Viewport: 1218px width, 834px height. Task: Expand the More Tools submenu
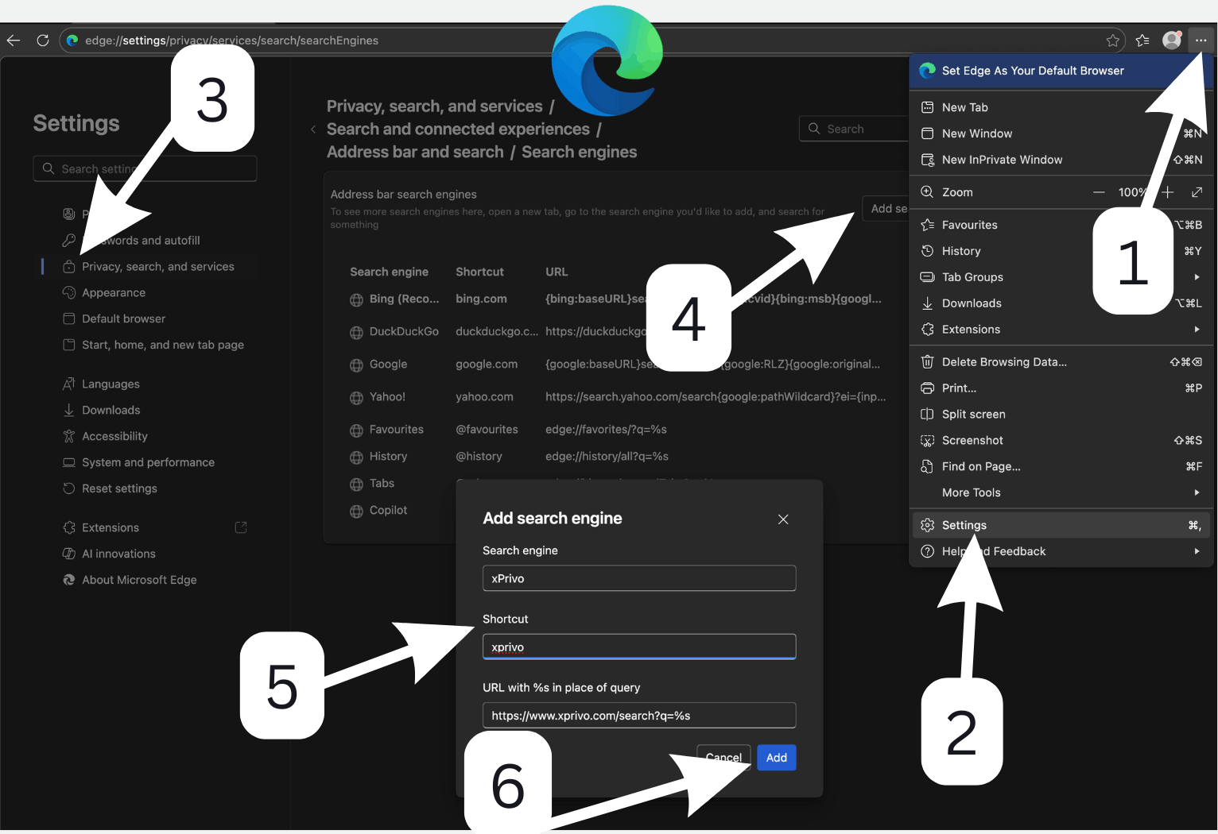point(1061,493)
